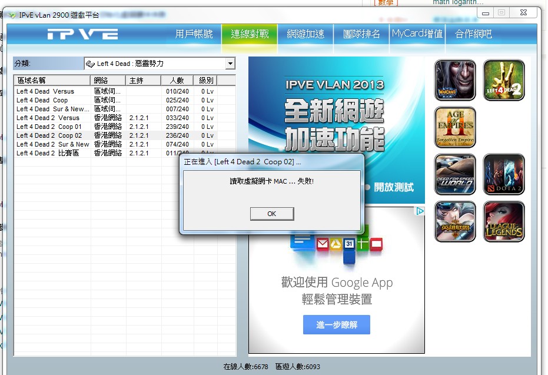
Task: Open the 英雄聯盟 game icon
Action: [454, 221]
